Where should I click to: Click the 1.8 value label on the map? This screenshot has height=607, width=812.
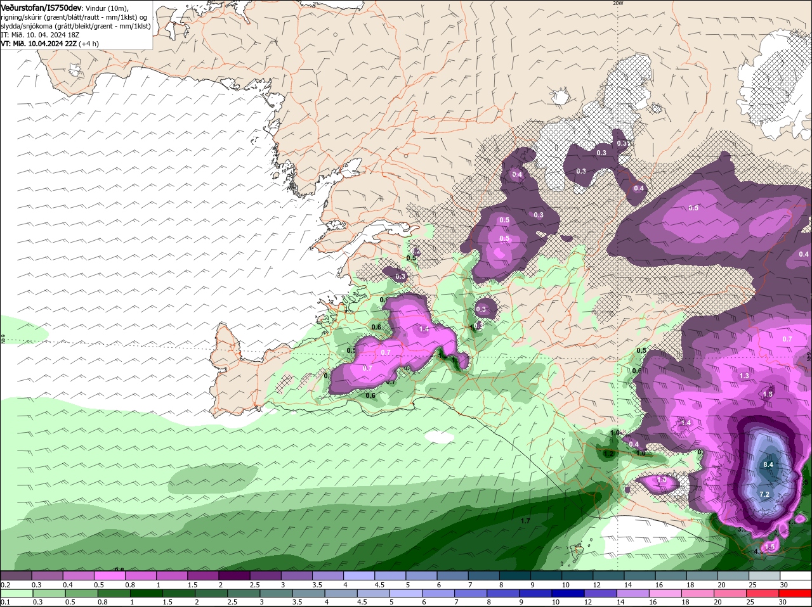(x=768, y=394)
